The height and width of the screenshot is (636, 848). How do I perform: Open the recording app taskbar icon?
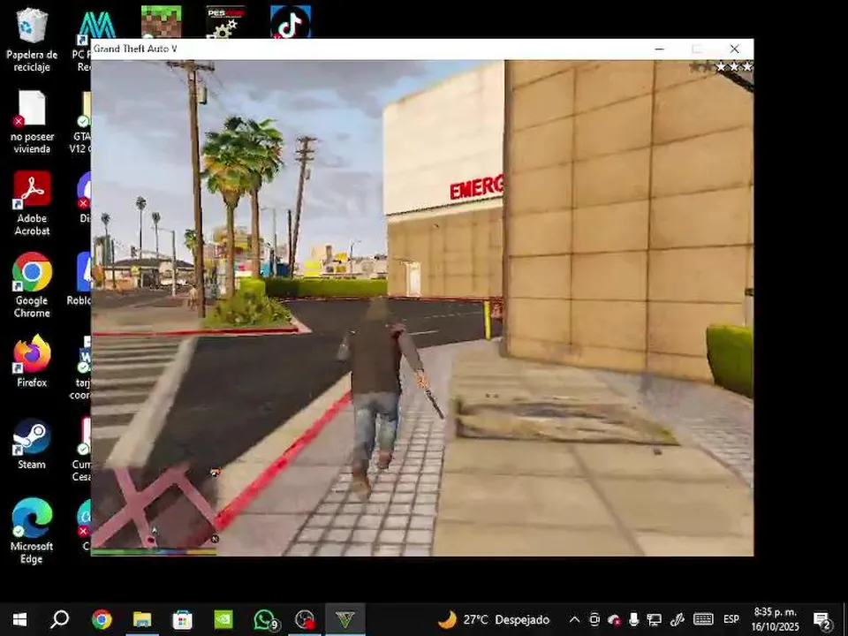[x=305, y=620]
